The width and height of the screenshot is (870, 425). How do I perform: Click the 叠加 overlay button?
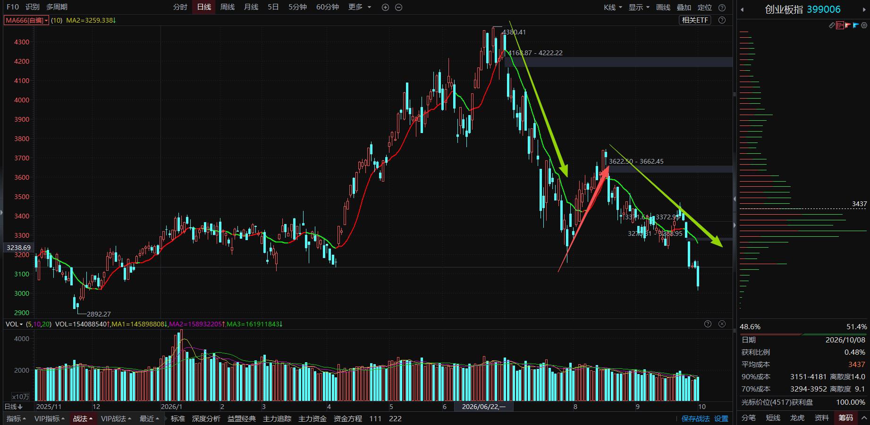pos(684,7)
